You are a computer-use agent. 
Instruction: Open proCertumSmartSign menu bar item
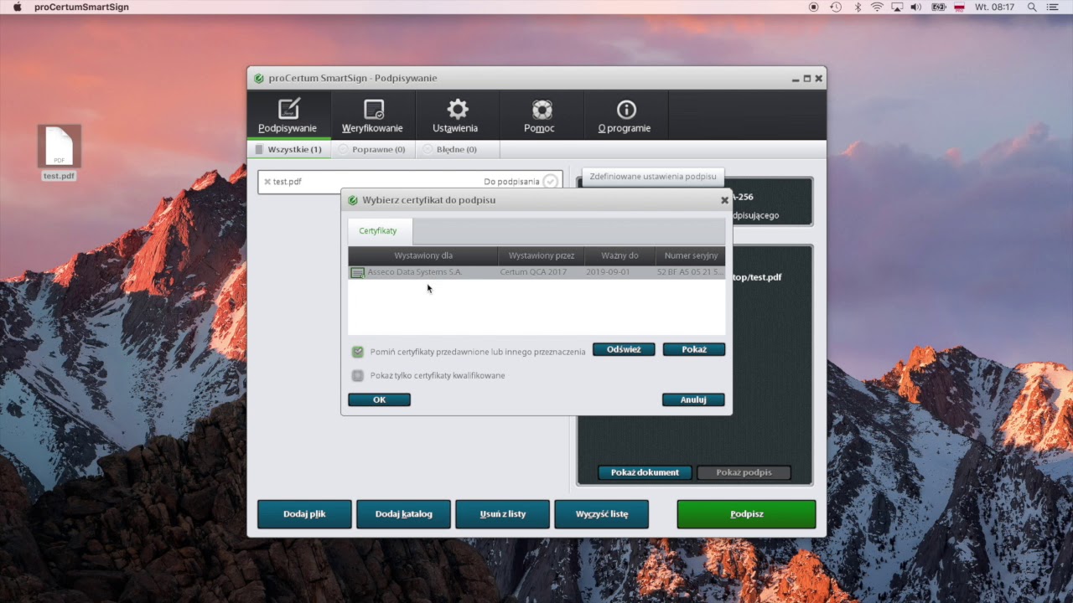tap(81, 7)
